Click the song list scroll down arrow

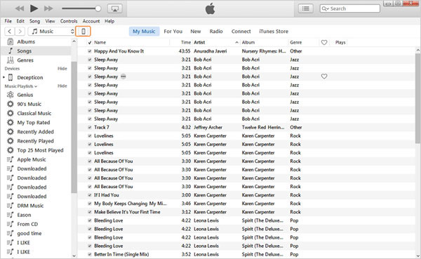tap(418, 255)
